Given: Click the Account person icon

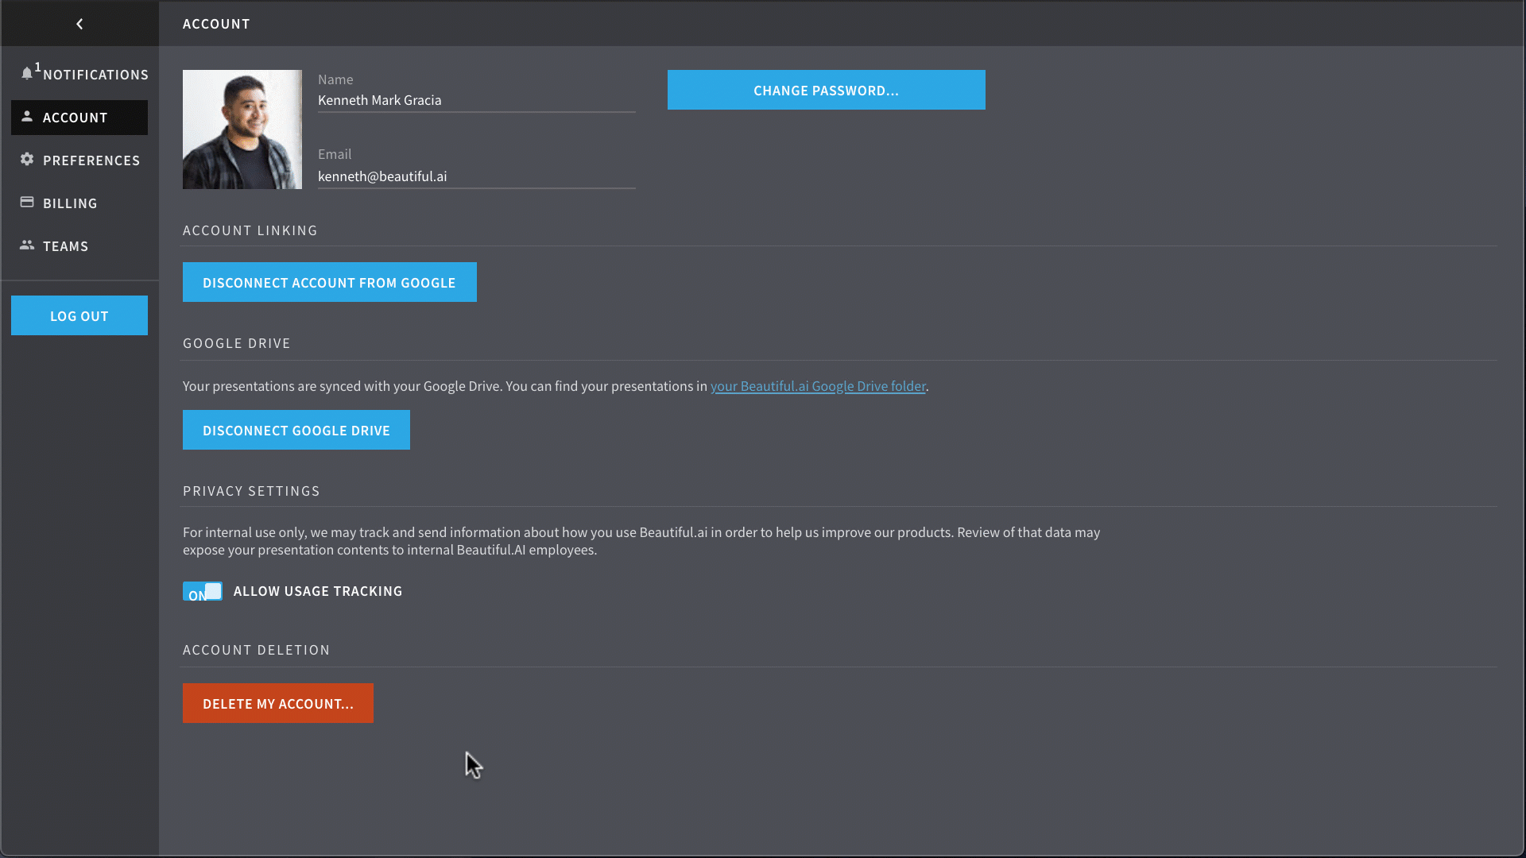Looking at the screenshot, I should point(27,116).
